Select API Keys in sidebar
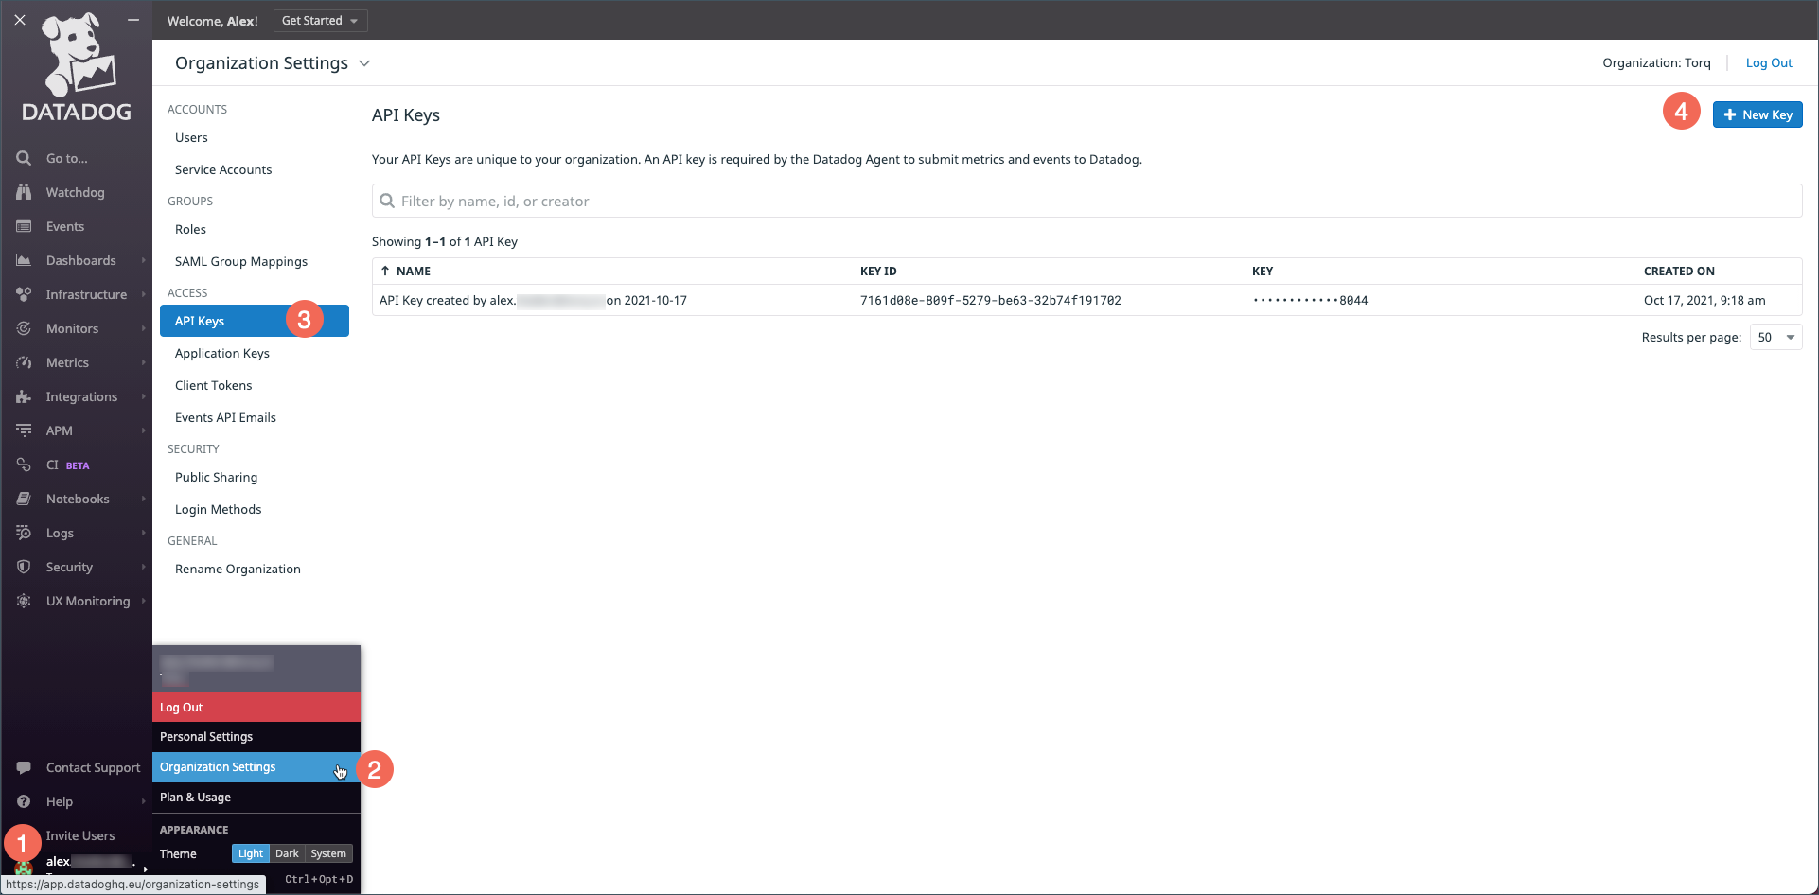Image resolution: width=1819 pixels, height=895 pixels. [255, 321]
